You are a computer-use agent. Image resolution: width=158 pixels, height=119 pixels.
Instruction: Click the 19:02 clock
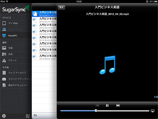tap(79, 2)
